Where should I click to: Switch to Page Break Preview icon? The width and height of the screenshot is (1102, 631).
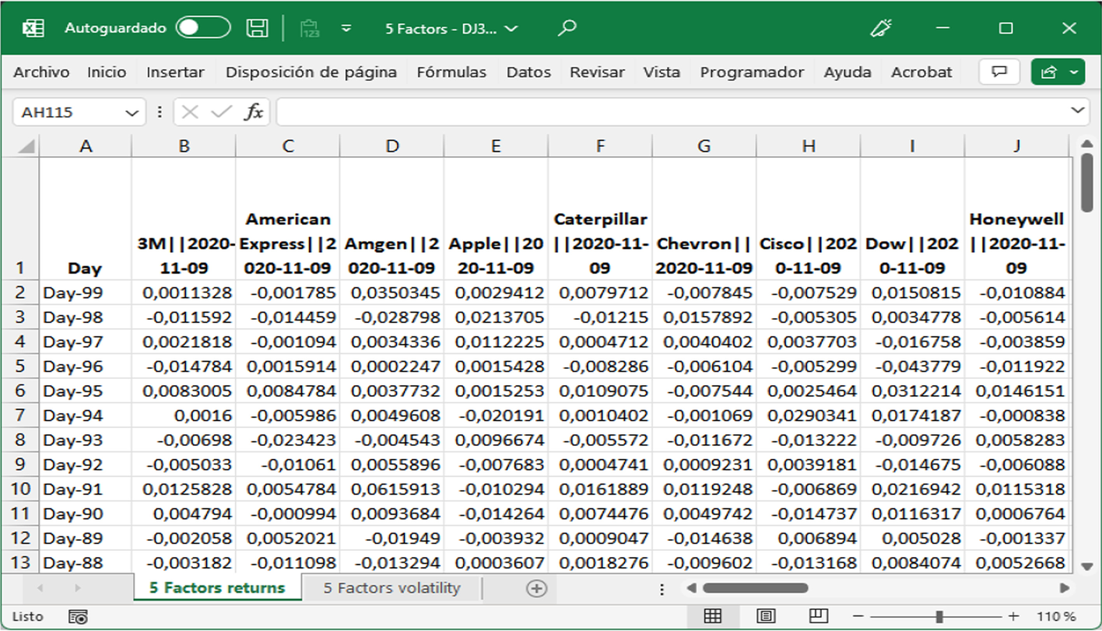pyautogui.click(x=818, y=616)
